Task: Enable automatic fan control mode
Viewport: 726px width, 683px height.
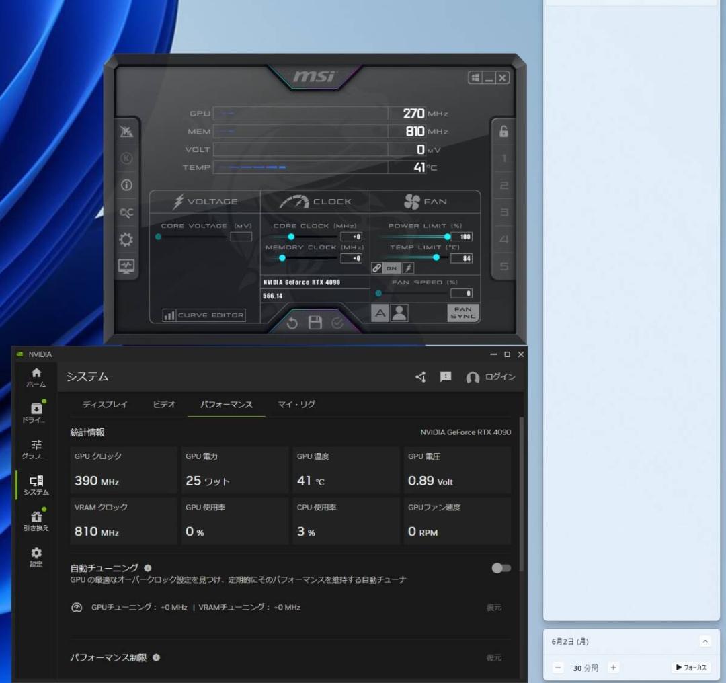Action: tap(380, 312)
